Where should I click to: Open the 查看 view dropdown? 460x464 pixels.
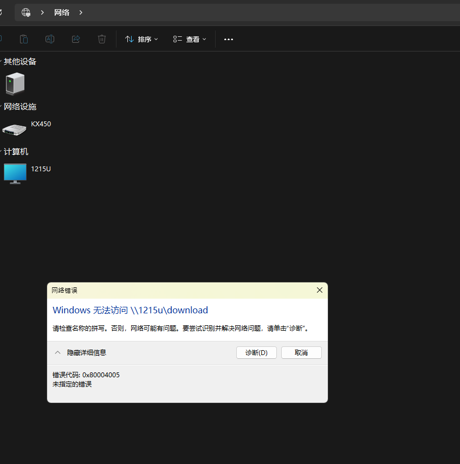click(190, 39)
